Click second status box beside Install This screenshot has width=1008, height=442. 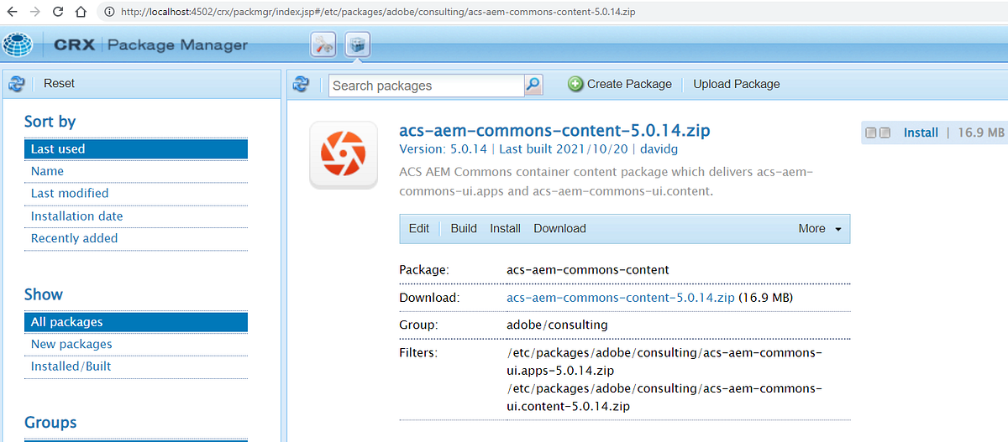[885, 133]
